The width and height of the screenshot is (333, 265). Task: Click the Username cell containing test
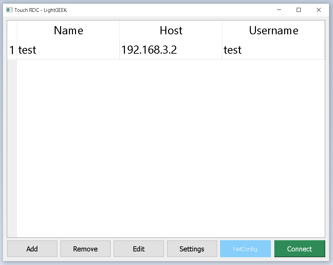273,50
